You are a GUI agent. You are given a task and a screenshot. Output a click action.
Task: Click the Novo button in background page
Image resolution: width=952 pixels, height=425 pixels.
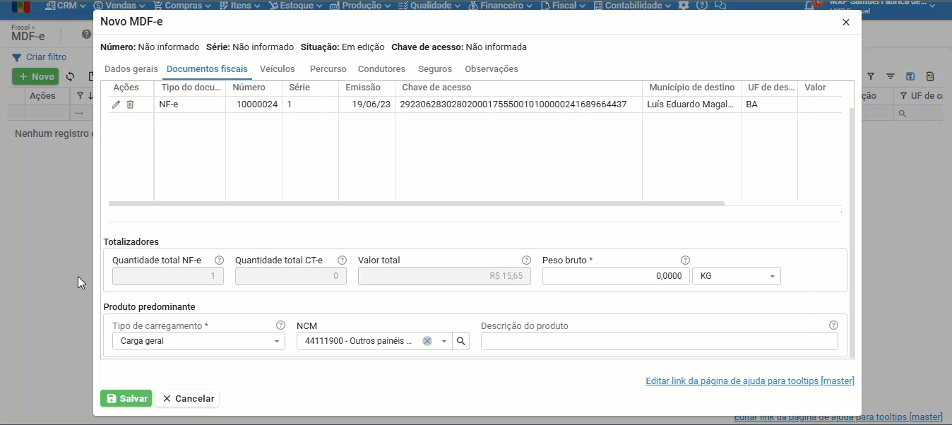(x=35, y=76)
